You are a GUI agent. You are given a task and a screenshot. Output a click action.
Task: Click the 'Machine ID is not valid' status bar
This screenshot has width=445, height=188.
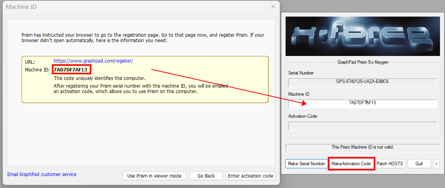362,147
